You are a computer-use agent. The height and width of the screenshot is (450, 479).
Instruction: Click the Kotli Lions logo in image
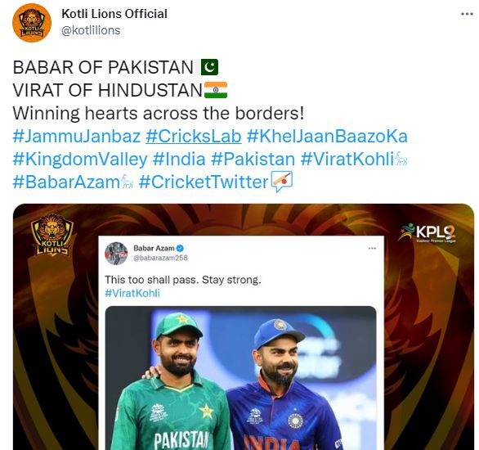click(52, 235)
